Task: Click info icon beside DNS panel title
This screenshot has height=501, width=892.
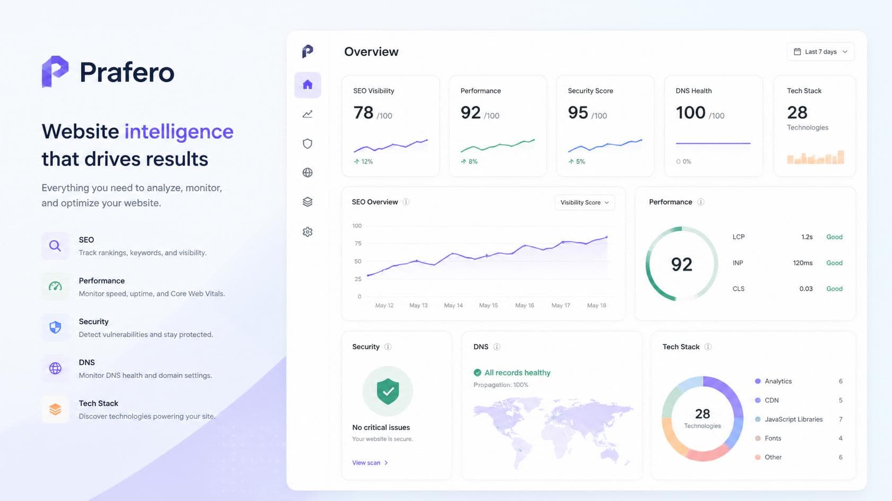Action: click(x=497, y=347)
